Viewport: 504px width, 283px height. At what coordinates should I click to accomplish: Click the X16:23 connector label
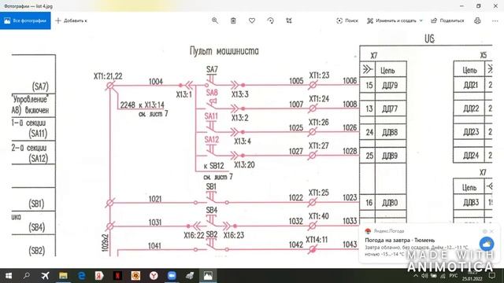point(234,236)
